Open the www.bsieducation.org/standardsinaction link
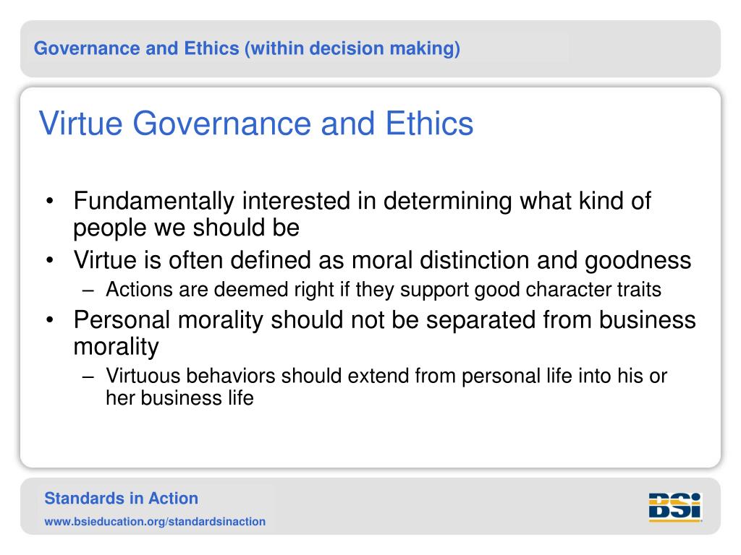This screenshot has width=741, height=555. click(x=155, y=522)
